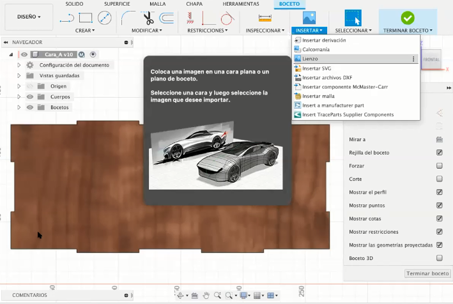Image resolution: width=453 pixels, height=304 pixels.
Task: Toggle visibility of Cuerpos folder
Action: [x=29, y=96]
